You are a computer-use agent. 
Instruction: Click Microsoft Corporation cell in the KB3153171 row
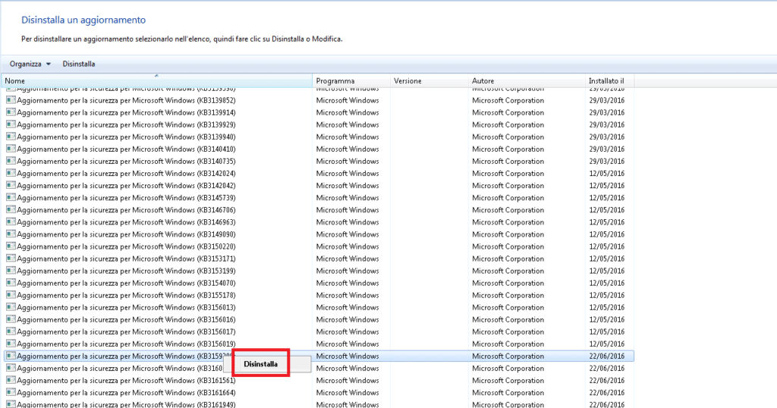click(508, 259)
